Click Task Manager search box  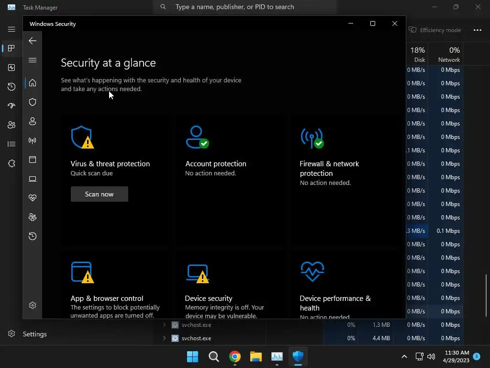click(x=245, y=7)
